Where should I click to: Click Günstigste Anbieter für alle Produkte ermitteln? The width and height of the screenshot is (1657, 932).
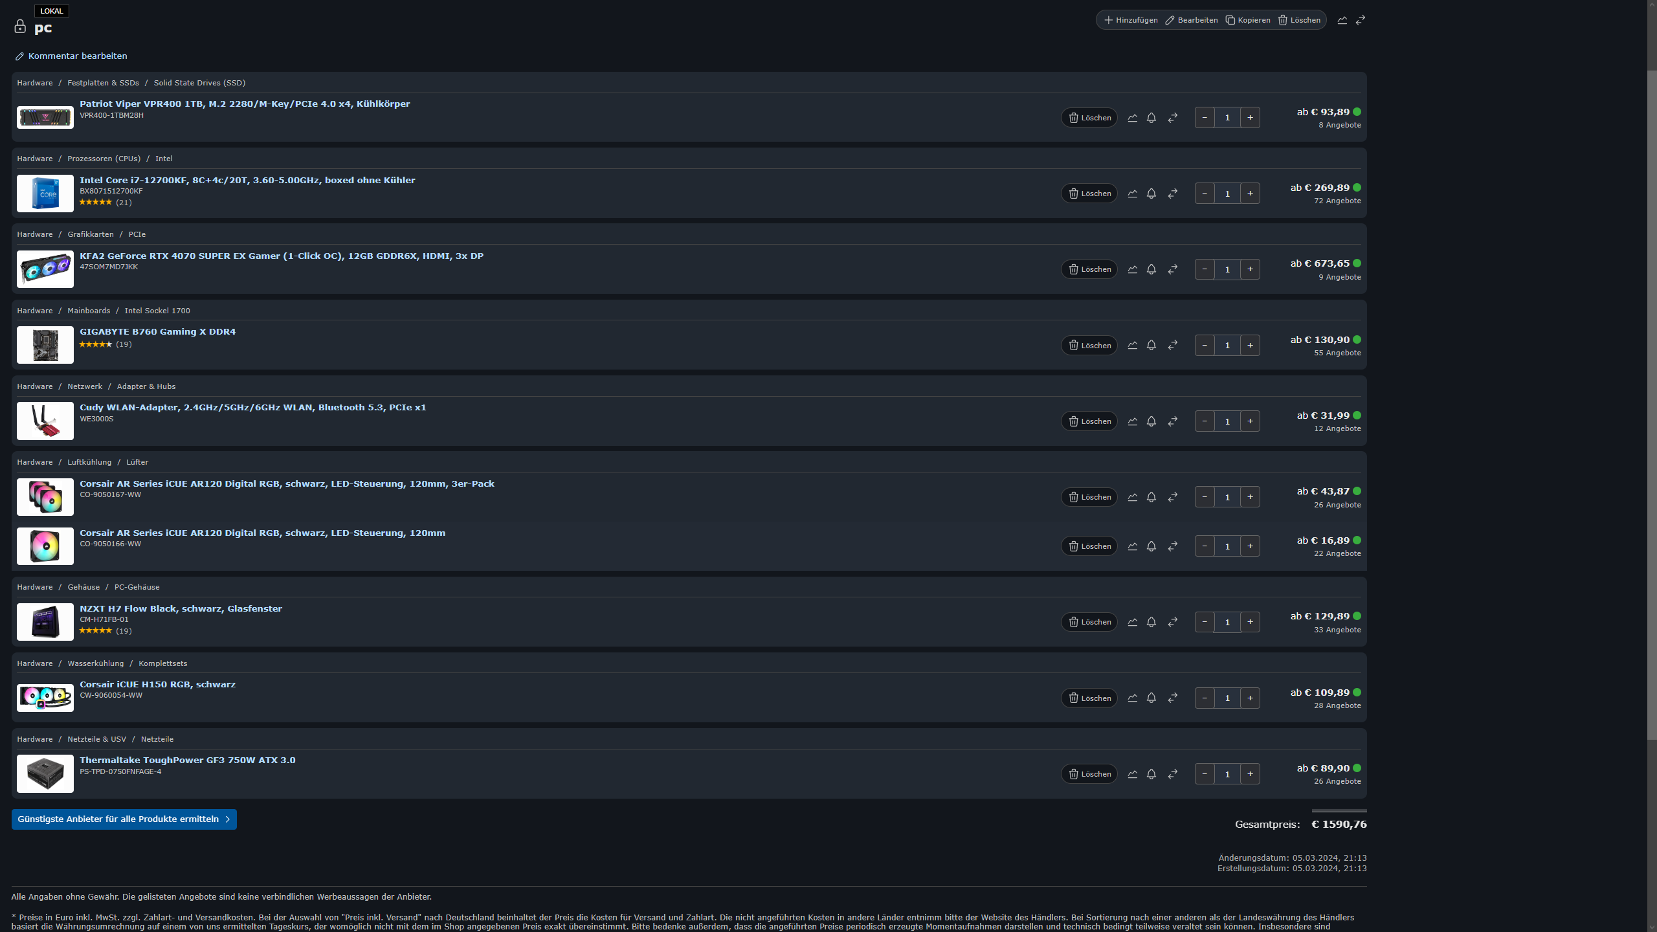point(124,819)
